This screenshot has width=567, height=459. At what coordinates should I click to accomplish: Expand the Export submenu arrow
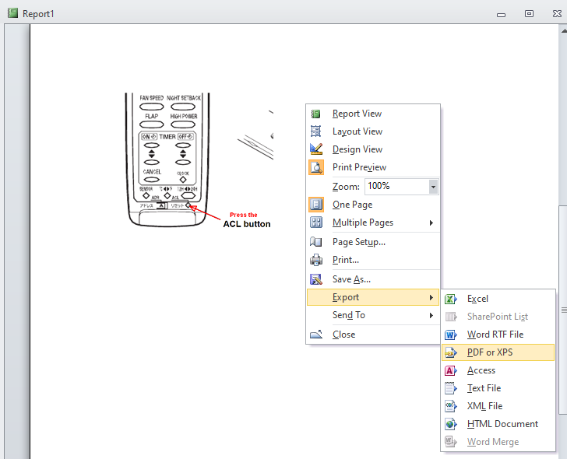(431, 297)
